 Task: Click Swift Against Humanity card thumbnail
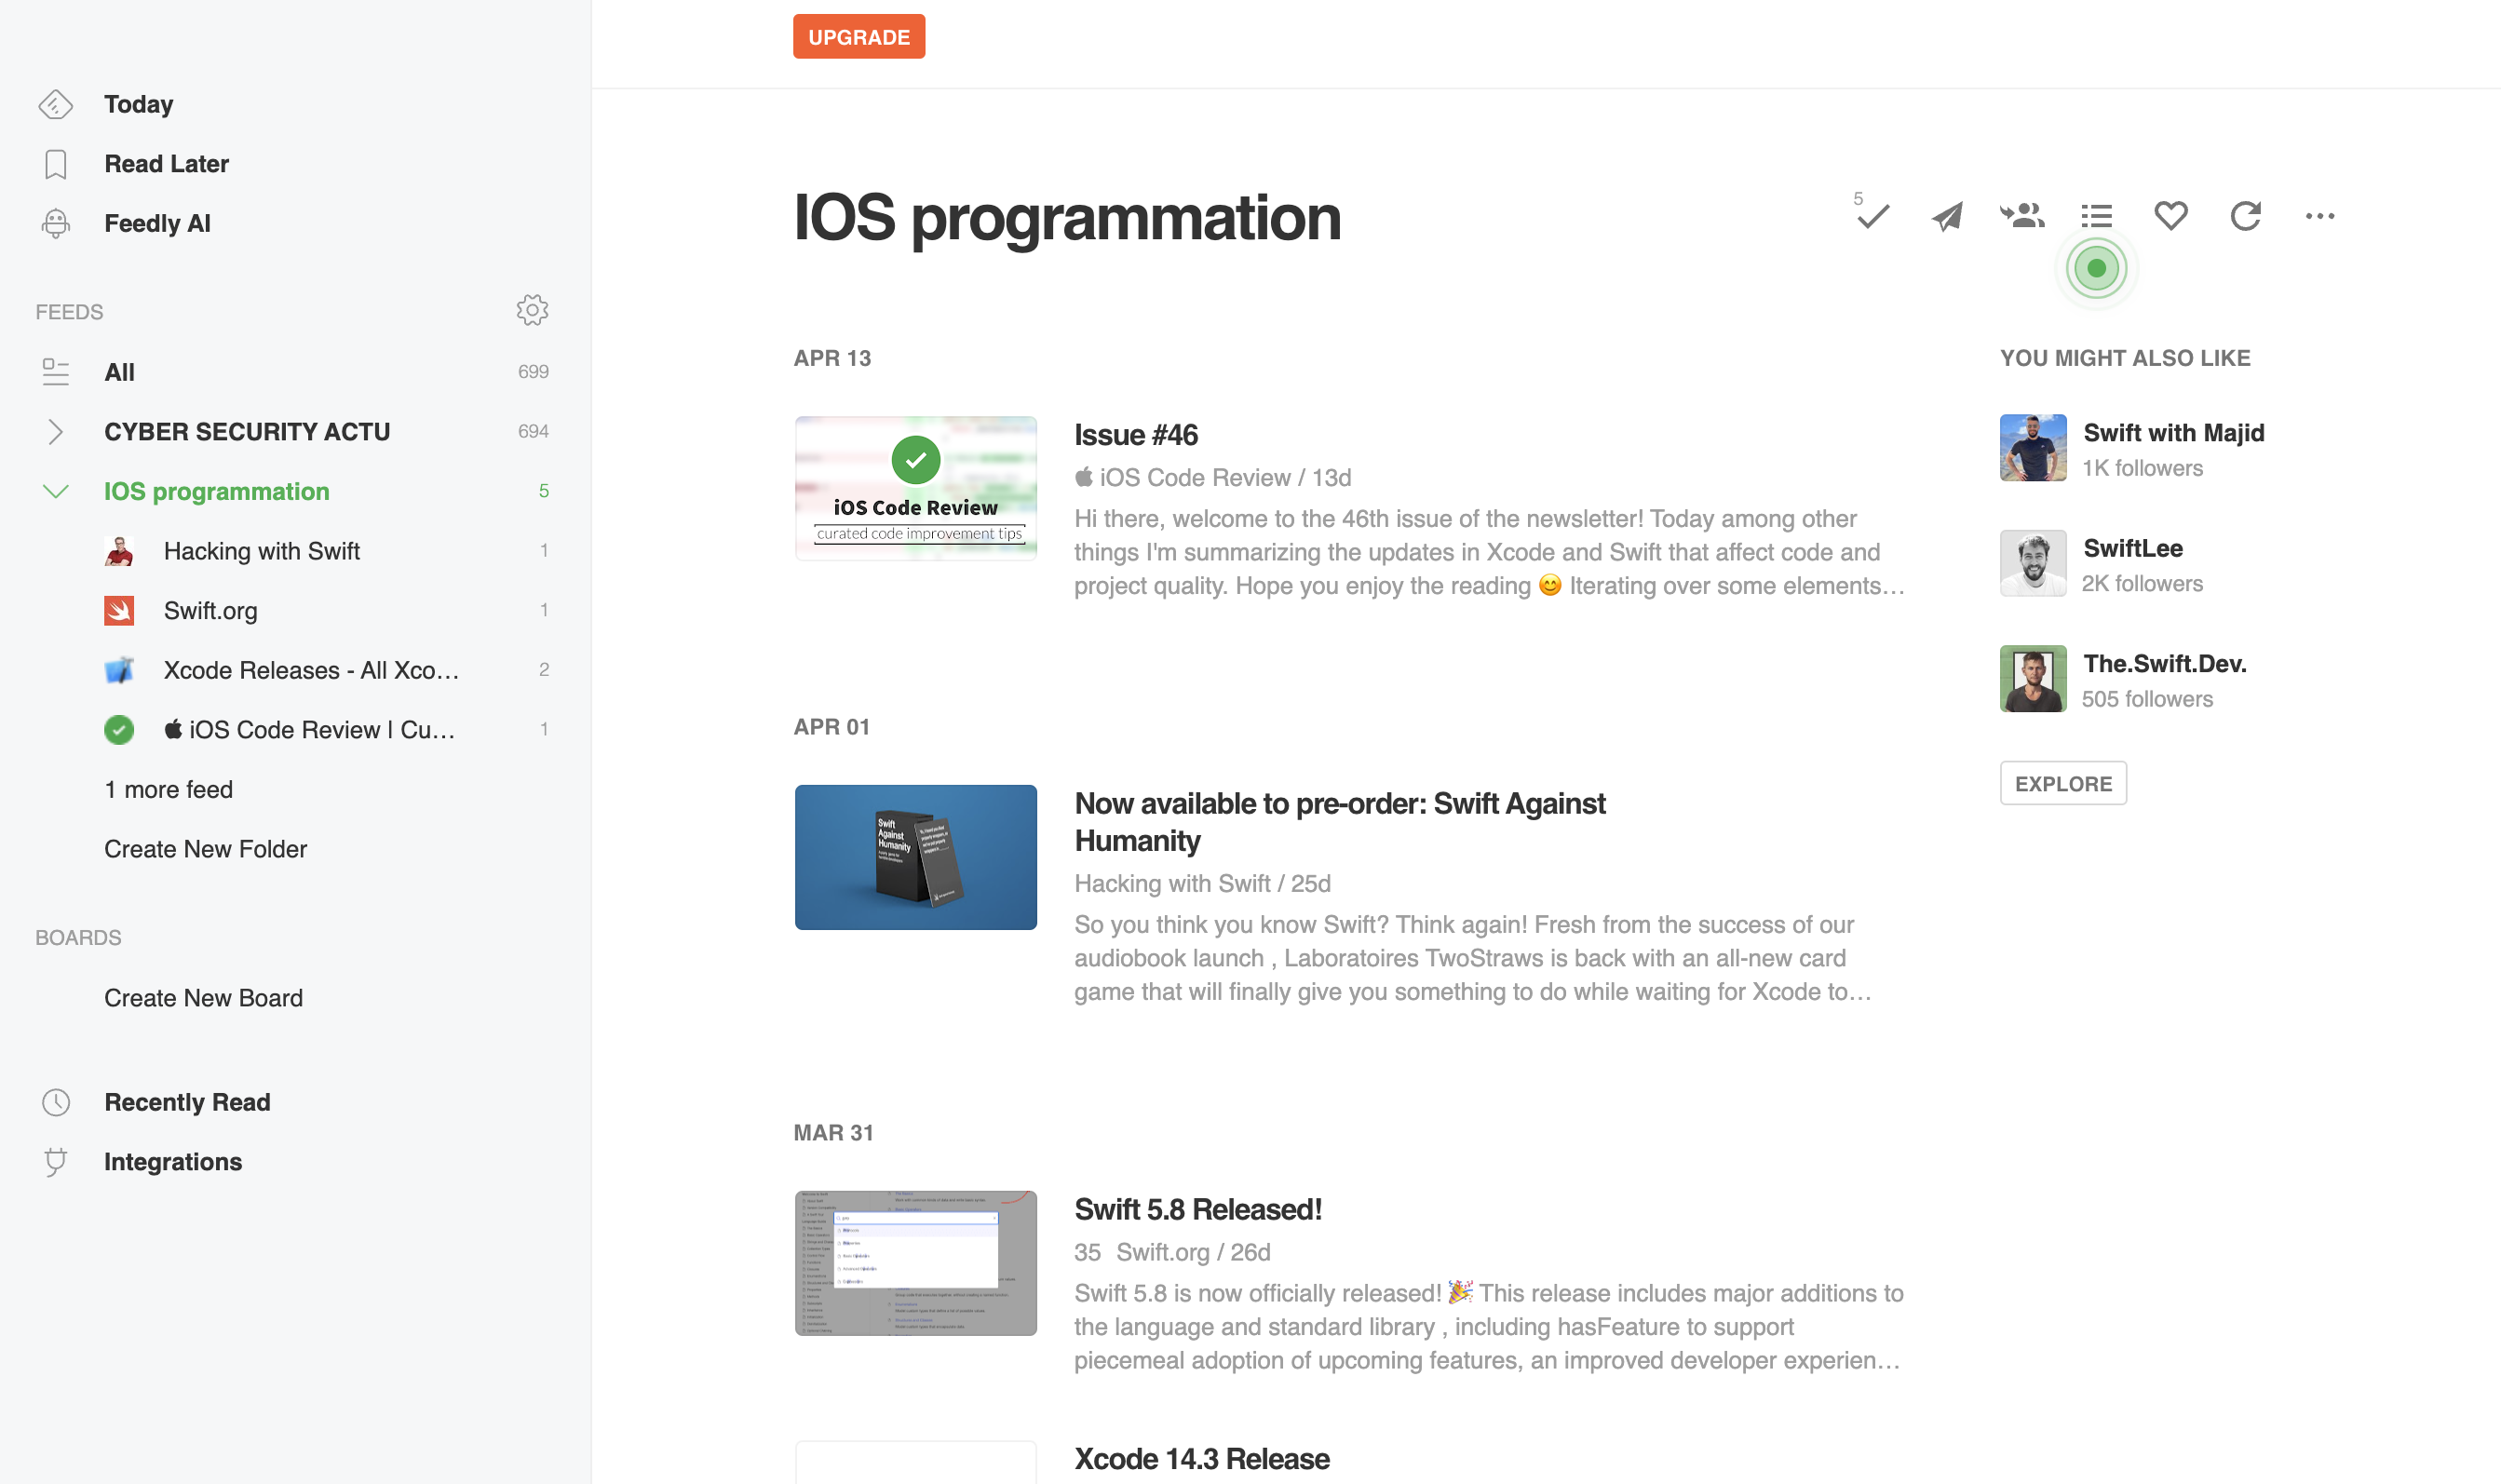[x=916, y=857]
